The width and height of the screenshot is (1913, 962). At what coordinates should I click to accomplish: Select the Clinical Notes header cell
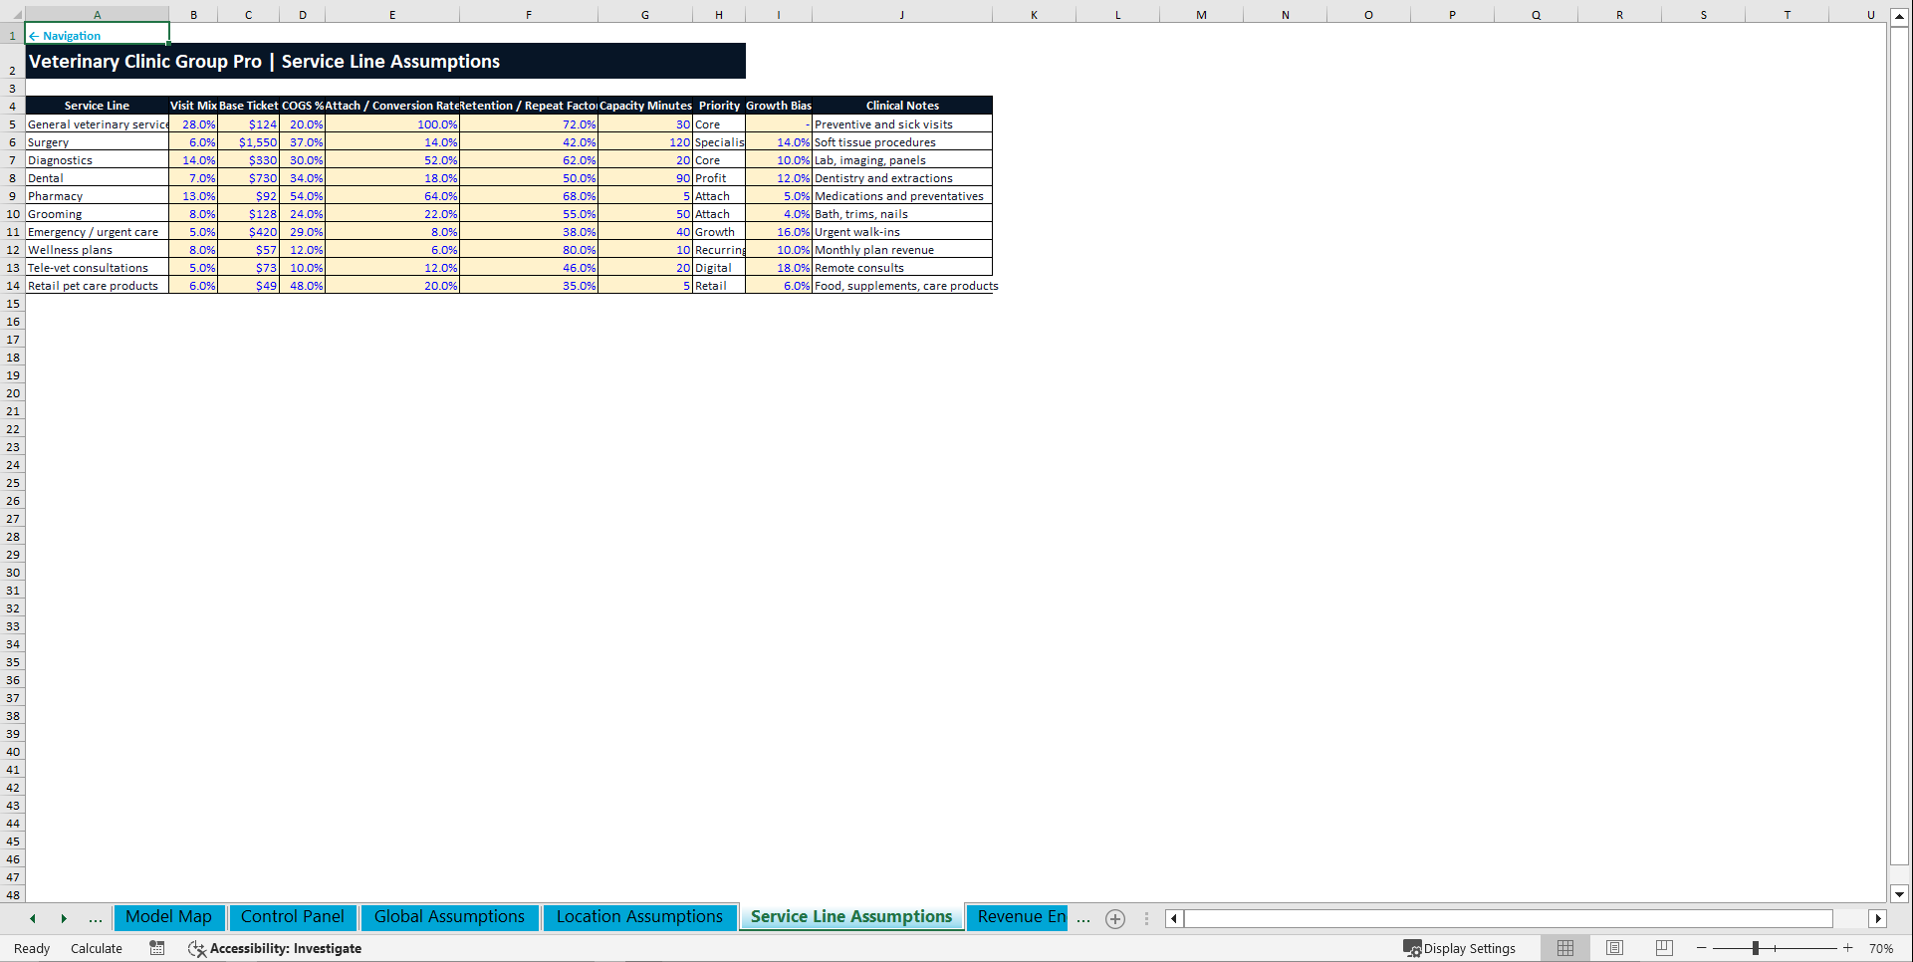[x=902, y=106]
